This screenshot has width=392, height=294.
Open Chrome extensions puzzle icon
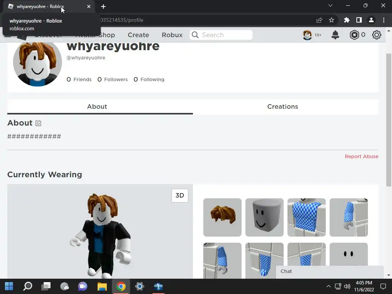tap(346, 20)
